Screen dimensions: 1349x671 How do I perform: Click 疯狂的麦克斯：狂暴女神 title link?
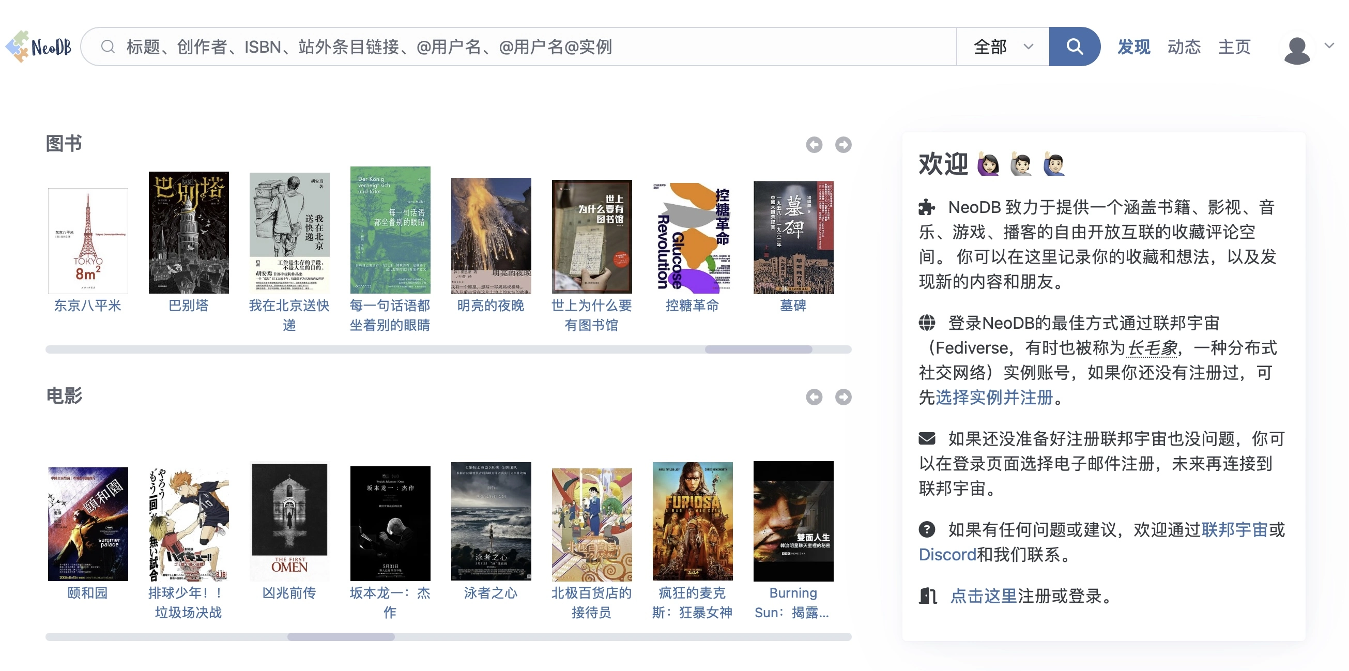692,603
